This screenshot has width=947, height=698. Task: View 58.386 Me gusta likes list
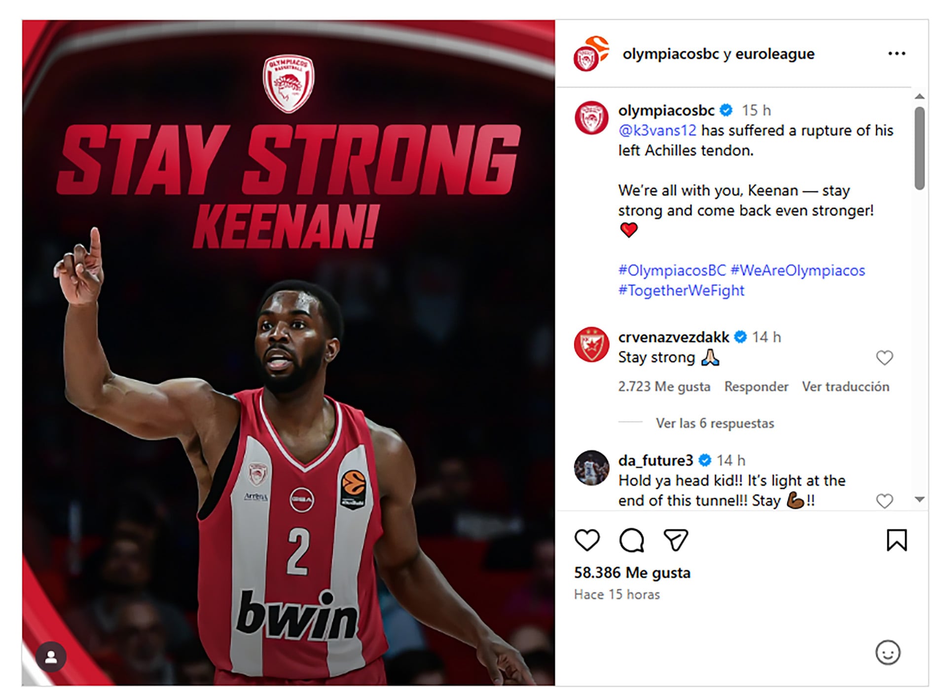(632, 573)
